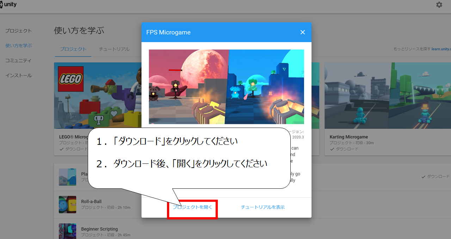Open コミュニティ in the sidebar
This screenshot has height=239, width=451.
click(18, 60)
